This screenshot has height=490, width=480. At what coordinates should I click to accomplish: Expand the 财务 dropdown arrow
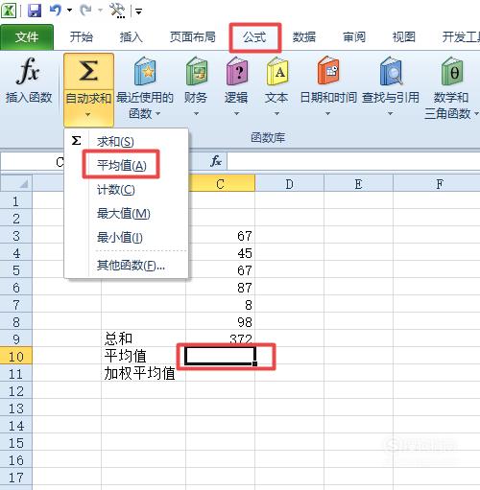pos(196,113)
